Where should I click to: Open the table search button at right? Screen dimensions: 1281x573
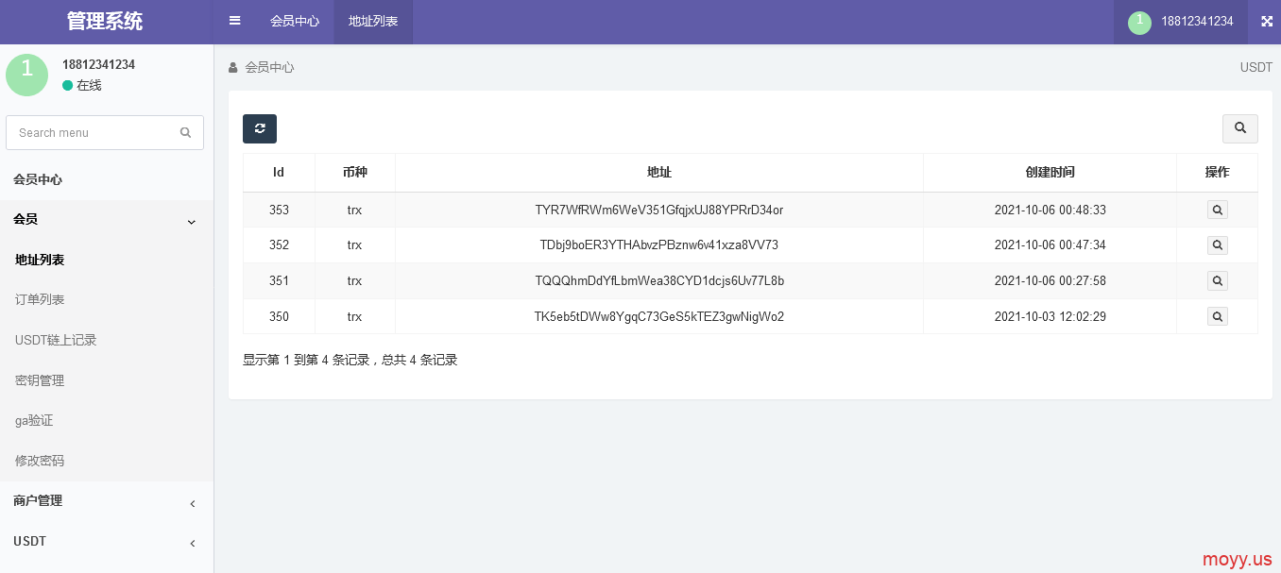tap(1239, 128)
